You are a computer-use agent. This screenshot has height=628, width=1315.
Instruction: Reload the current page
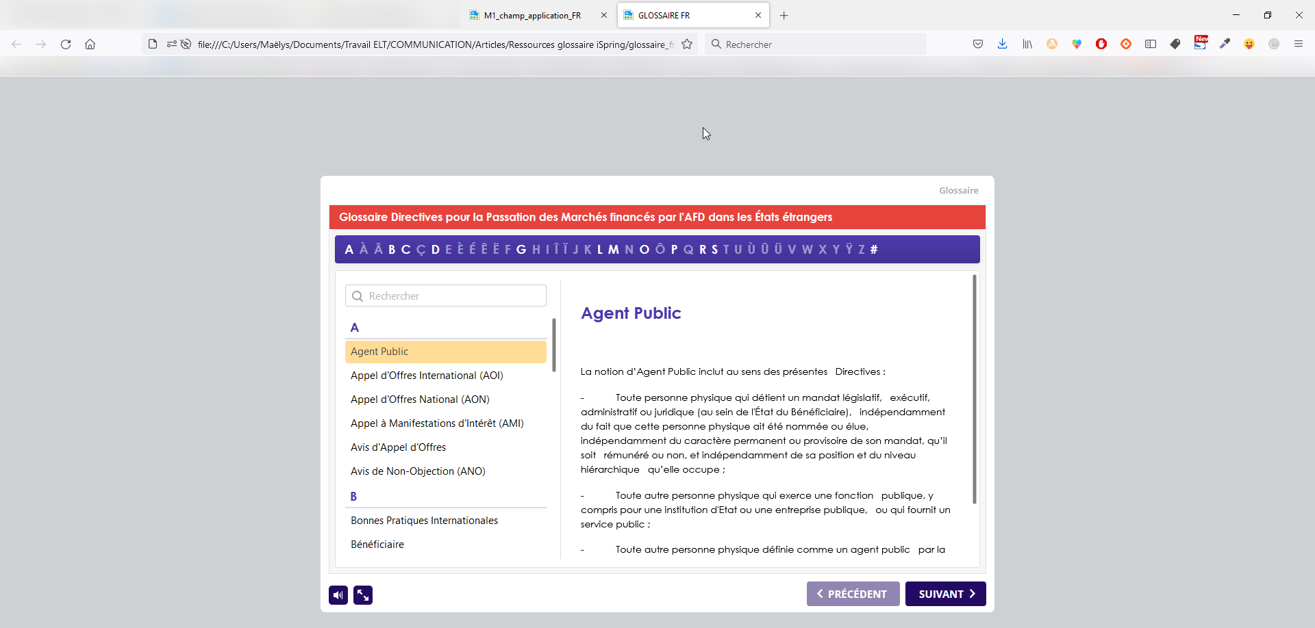tap(66, 44)
